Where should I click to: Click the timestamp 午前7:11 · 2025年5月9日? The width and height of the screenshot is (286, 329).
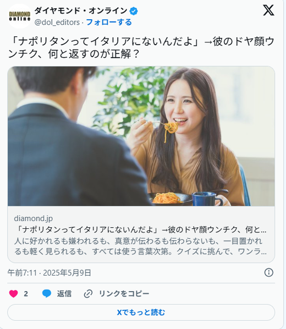click(x=50, y=273)
